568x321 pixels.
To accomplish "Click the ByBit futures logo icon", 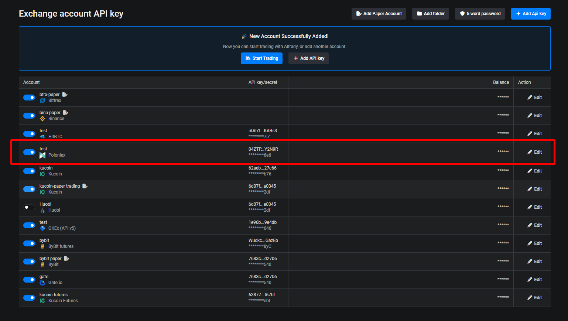I will coord(42,246).
